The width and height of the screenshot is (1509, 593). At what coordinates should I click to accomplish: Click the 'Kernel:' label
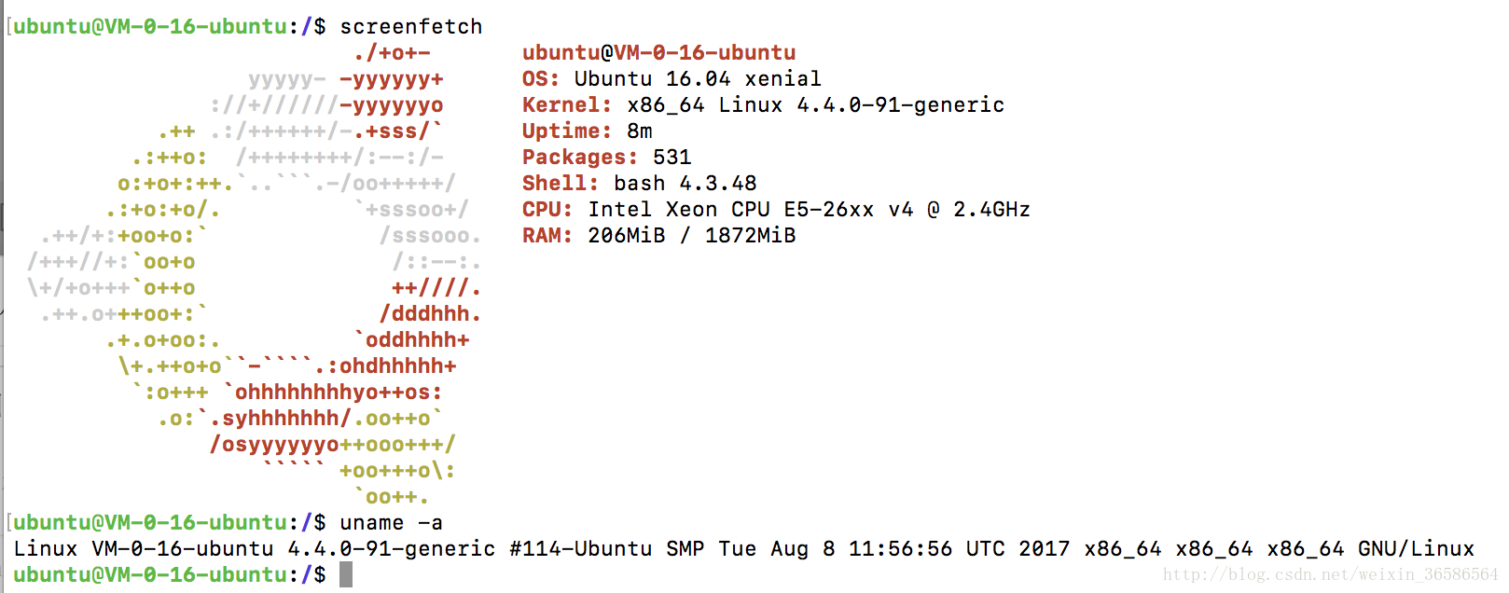tap(567, 104)
